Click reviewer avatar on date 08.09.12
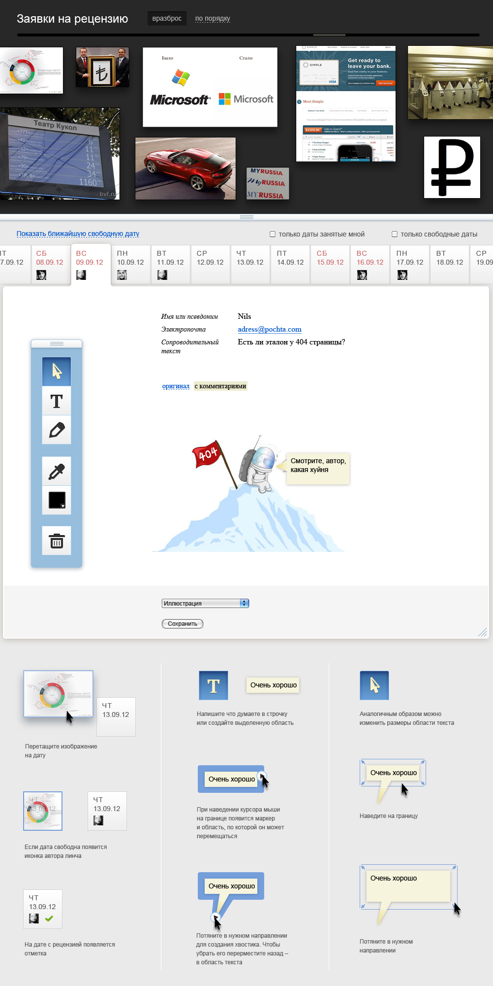The height and width of the screenshot is (986, 493). (x=41, y=275)
